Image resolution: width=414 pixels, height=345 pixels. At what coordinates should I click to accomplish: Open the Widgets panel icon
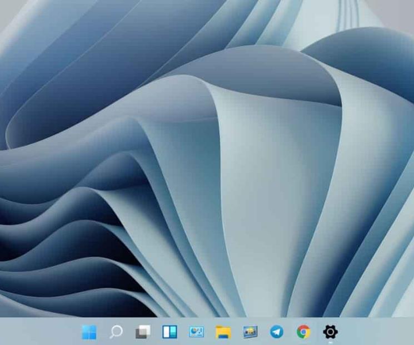169,332
